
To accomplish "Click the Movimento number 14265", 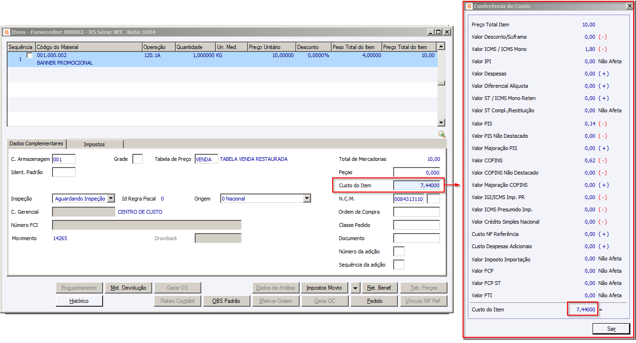I will click(60, 238).
